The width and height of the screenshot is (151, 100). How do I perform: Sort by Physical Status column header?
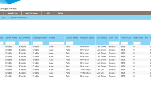tap(87, 38)
